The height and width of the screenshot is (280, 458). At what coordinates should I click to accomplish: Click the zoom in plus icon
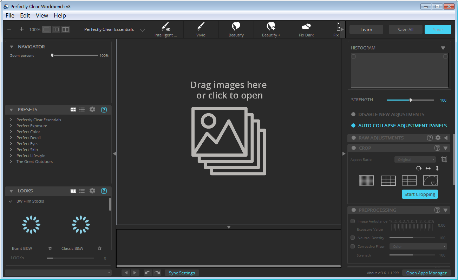(x=21, y=29)
